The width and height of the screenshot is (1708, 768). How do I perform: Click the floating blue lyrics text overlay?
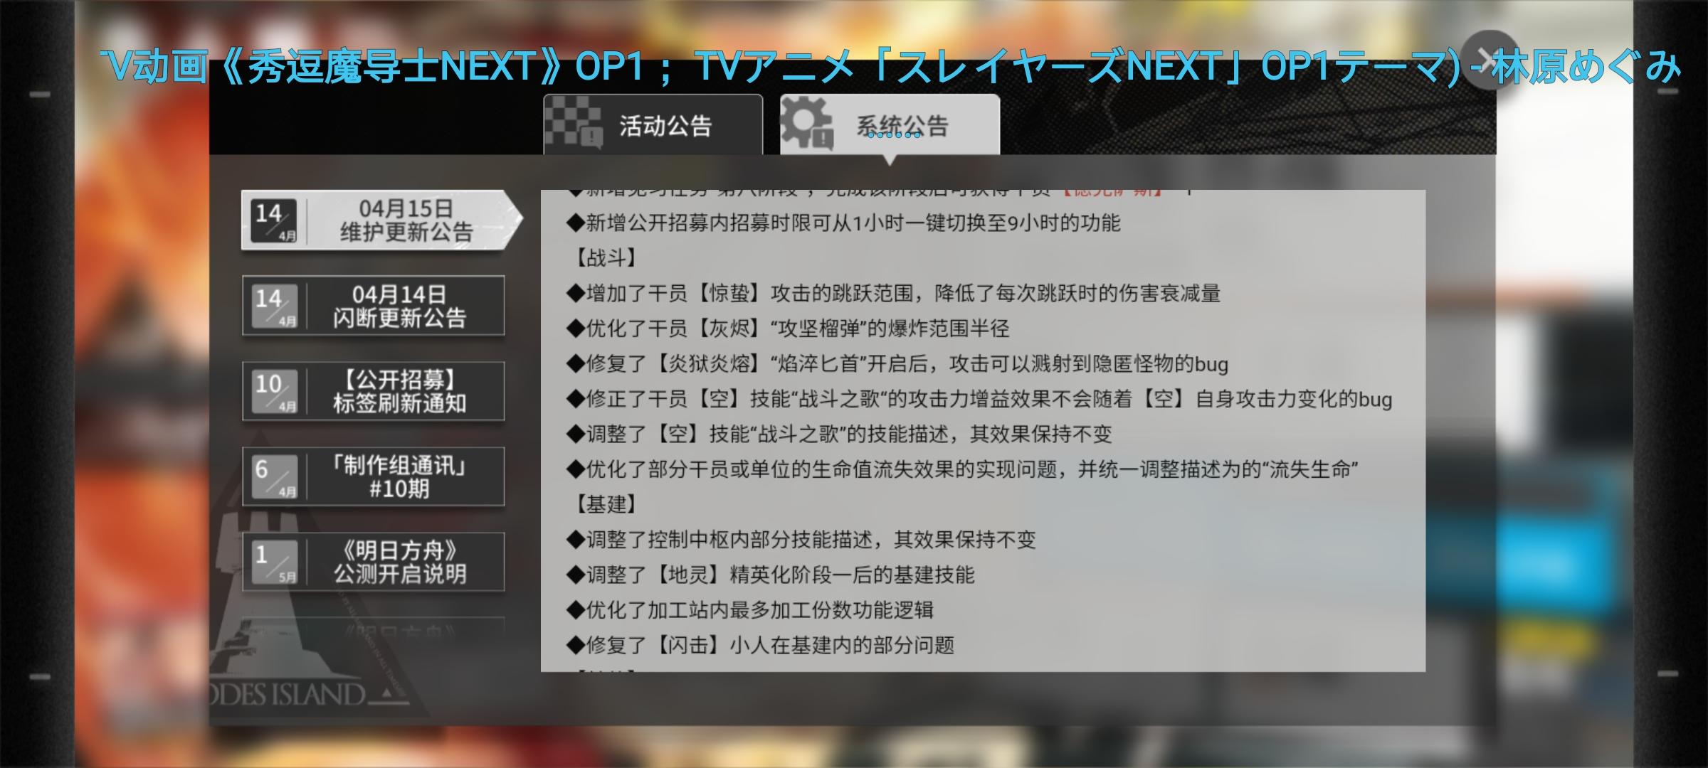(x=890, y=68)
